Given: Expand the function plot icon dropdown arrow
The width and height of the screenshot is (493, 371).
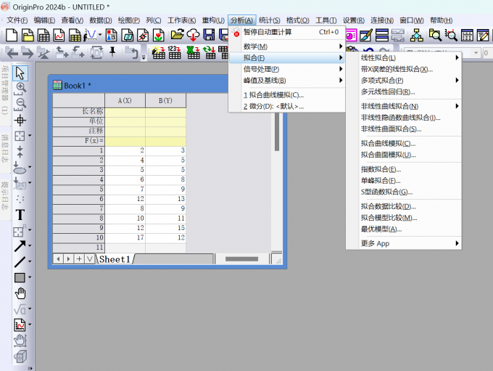Looking at the screenshot, I should [x=100, y=35].
